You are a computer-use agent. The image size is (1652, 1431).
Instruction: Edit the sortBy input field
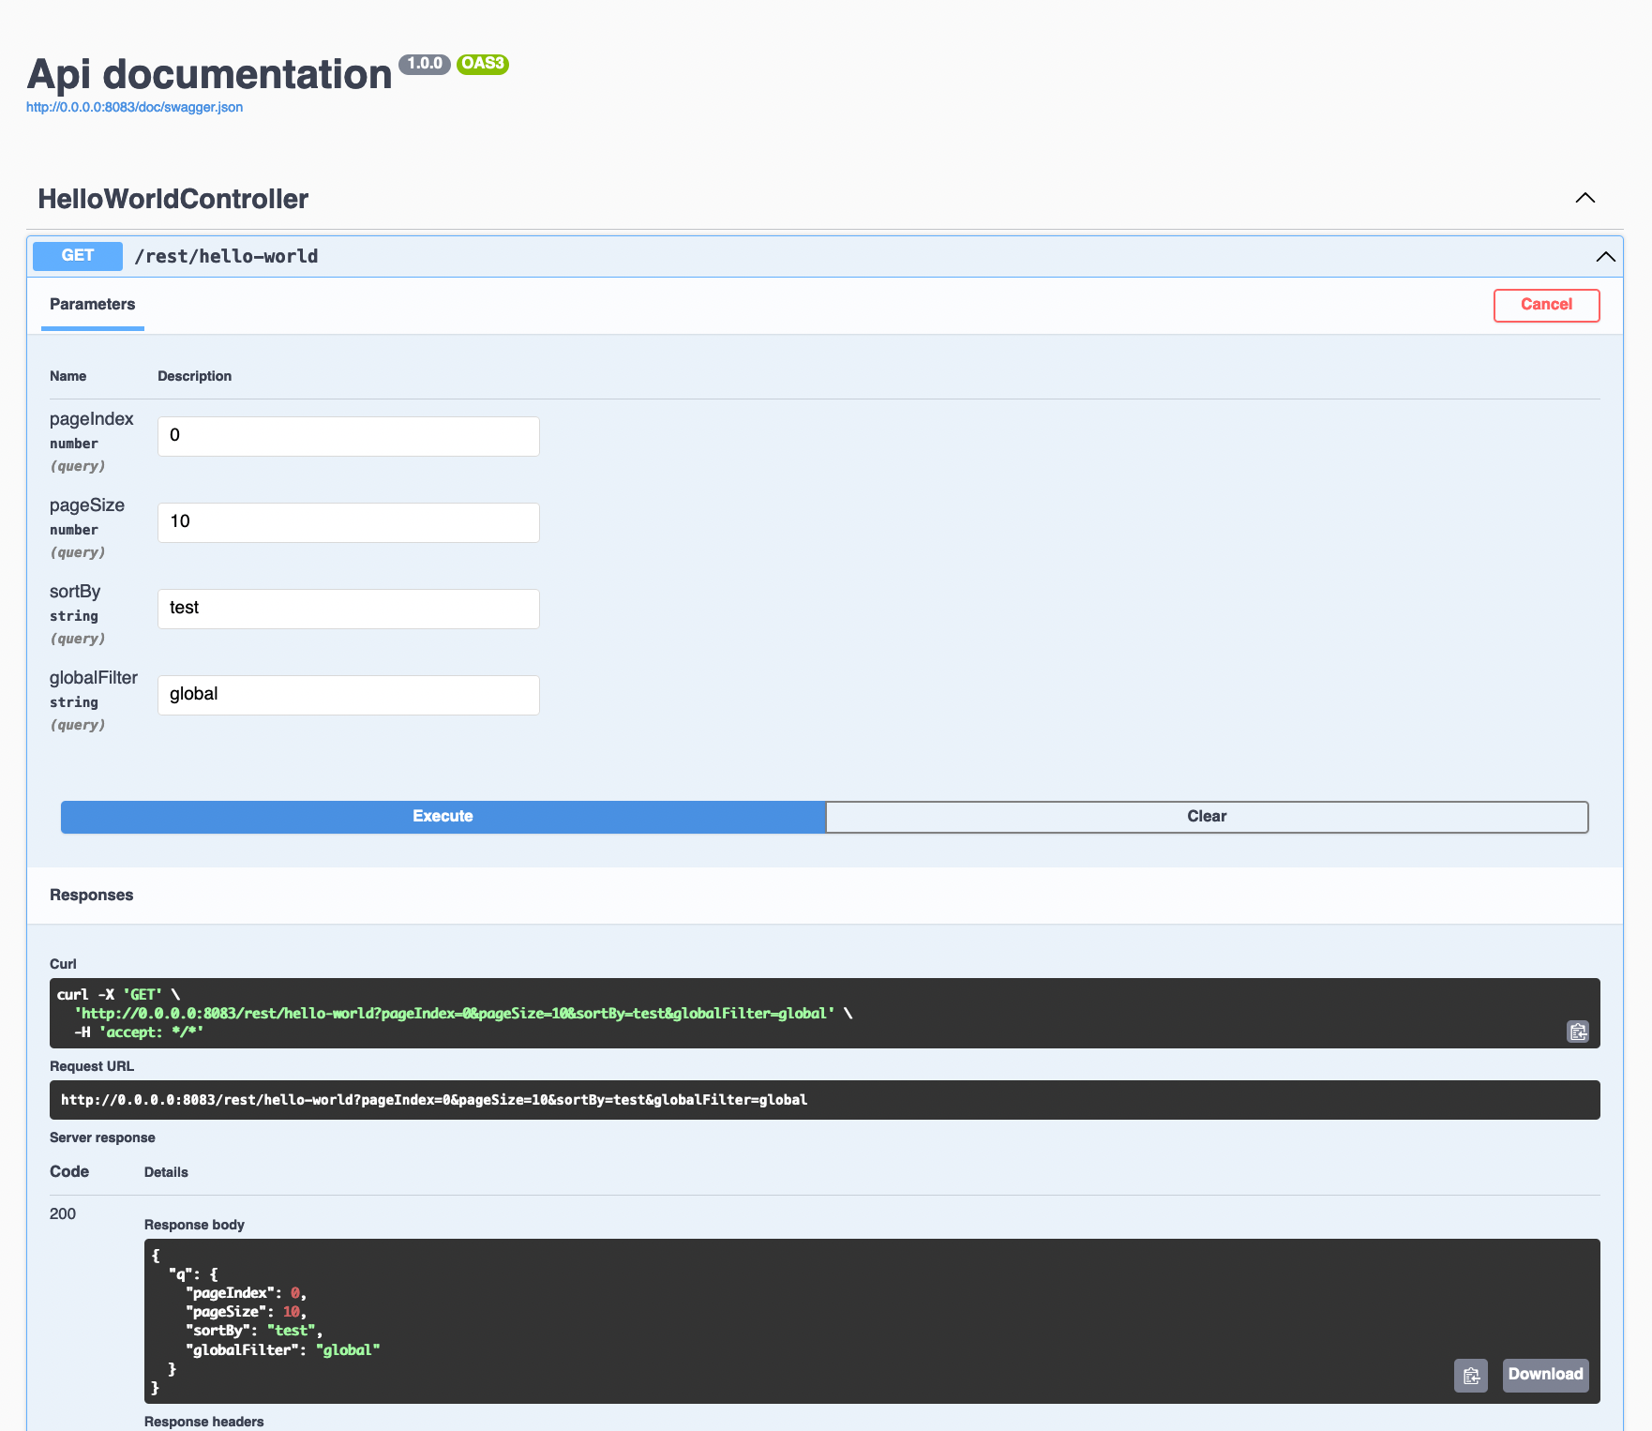(349, 609)
